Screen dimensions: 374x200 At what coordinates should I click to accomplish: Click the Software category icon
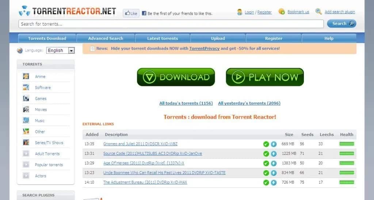[26, 87]
